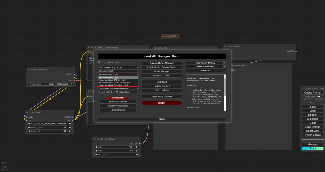This screenshot has width=325, height=172.
Task: Click Queue Front button
Action: point(307,99)
